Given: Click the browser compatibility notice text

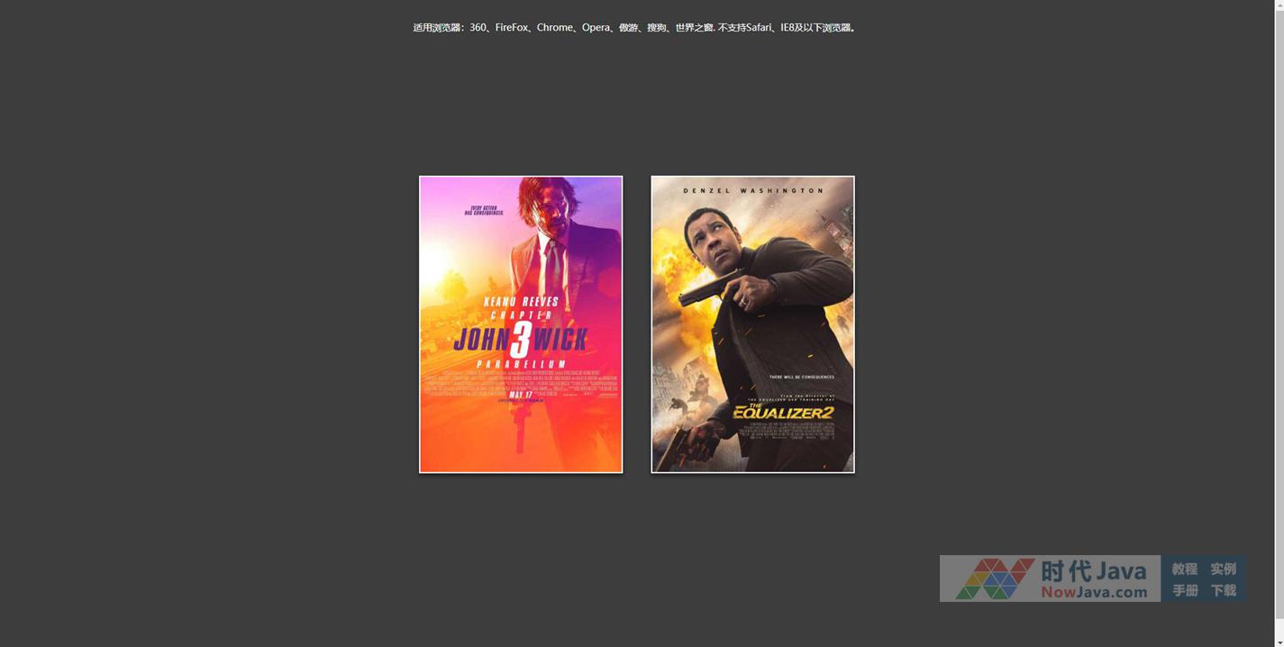Looking at the screenshot, I should click(634, 28).
